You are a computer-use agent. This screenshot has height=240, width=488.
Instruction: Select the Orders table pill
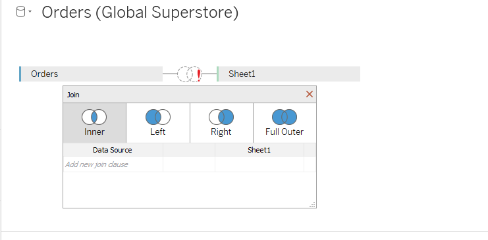click(91, 74)
